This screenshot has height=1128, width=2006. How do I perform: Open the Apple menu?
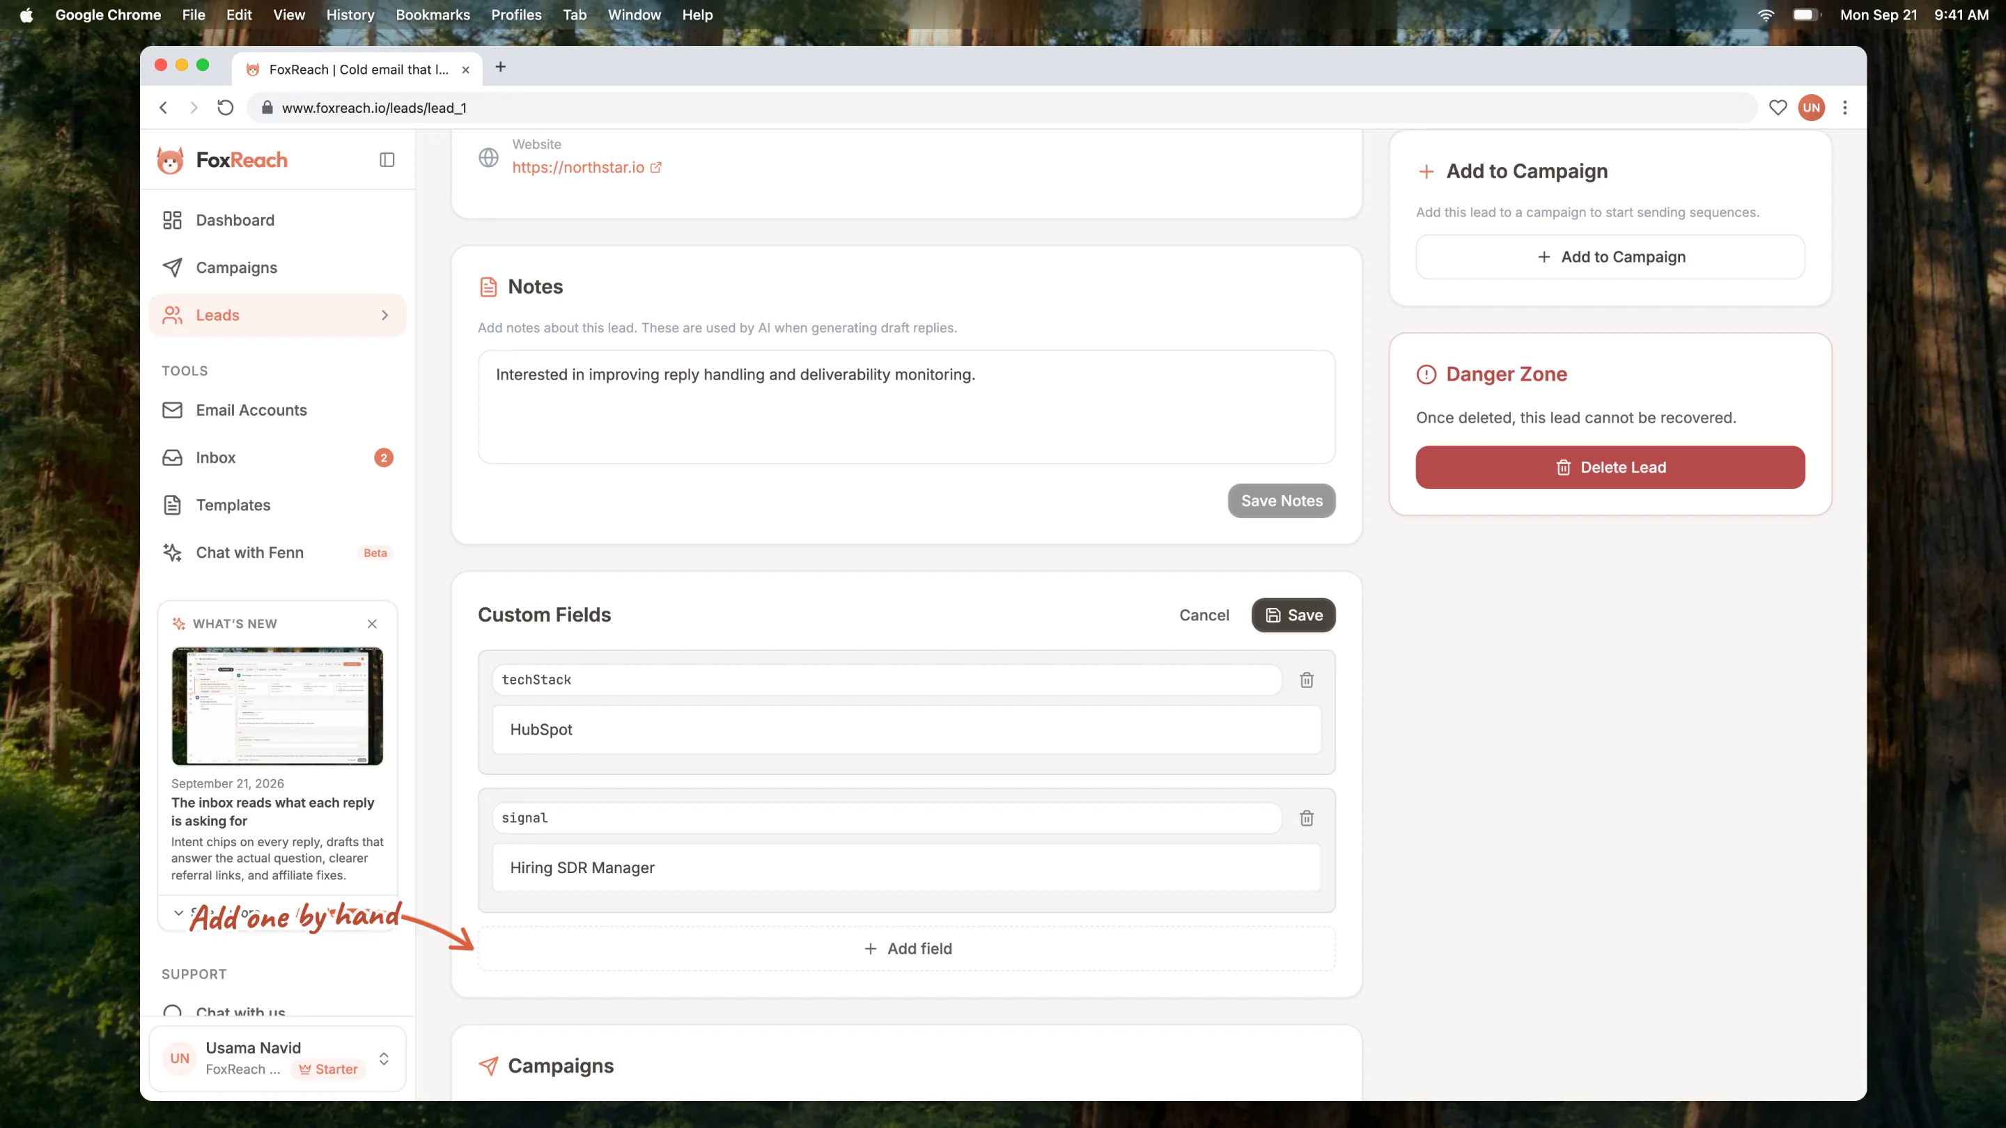pyautogui.click(x=26, y=15)
